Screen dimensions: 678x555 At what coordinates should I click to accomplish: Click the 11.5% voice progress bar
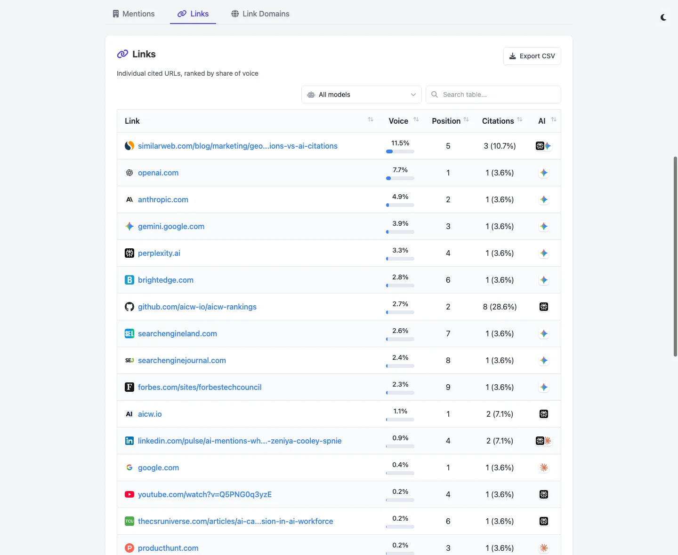coord(400,151)
